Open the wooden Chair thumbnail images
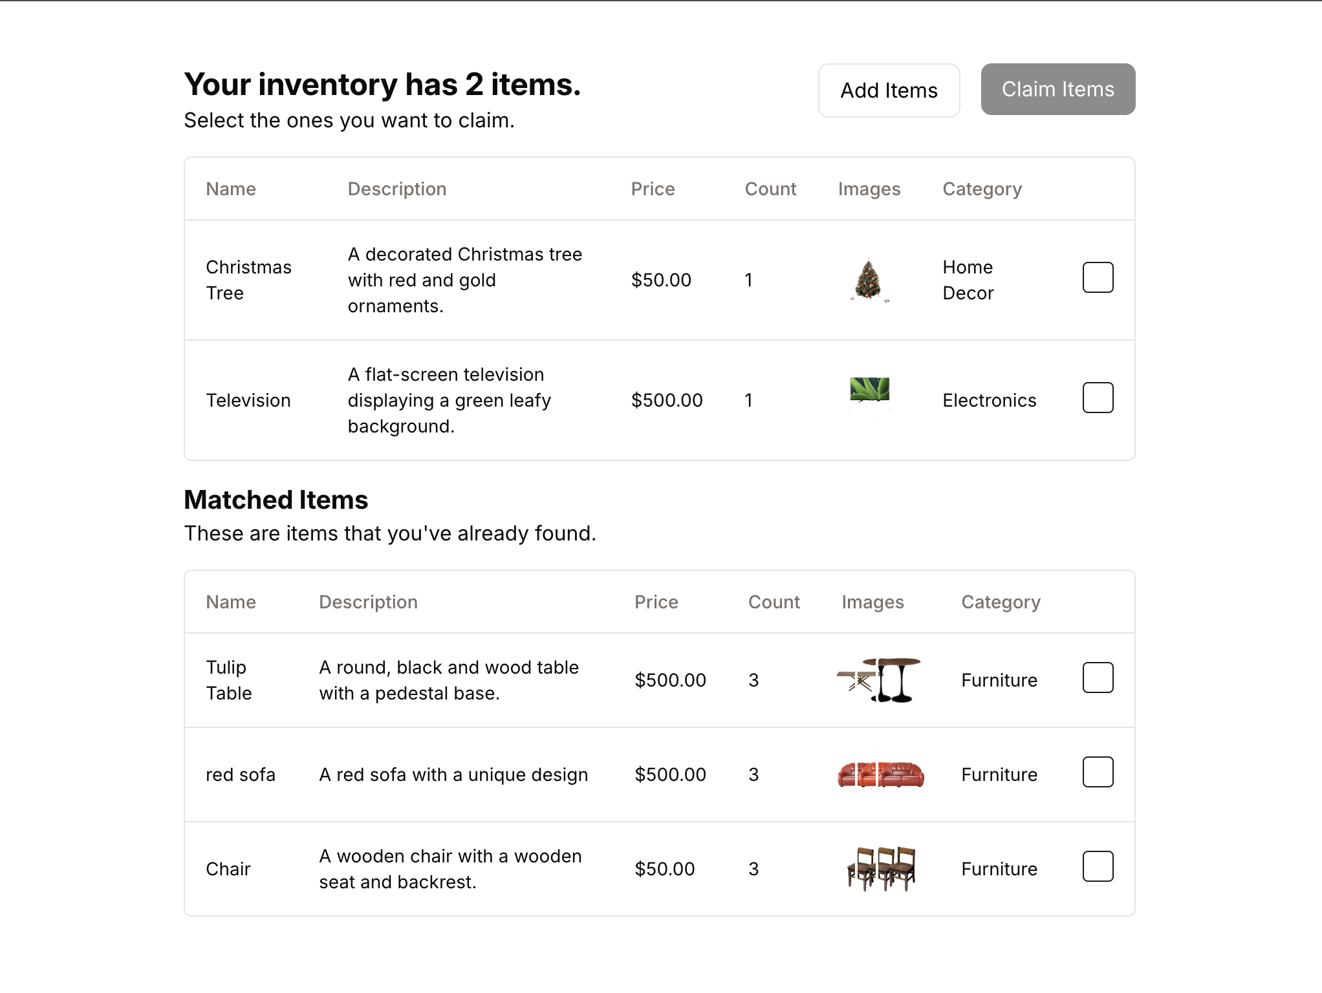Image resolution: width=1322 pixels, height=993 pixels. pos(881,869)
